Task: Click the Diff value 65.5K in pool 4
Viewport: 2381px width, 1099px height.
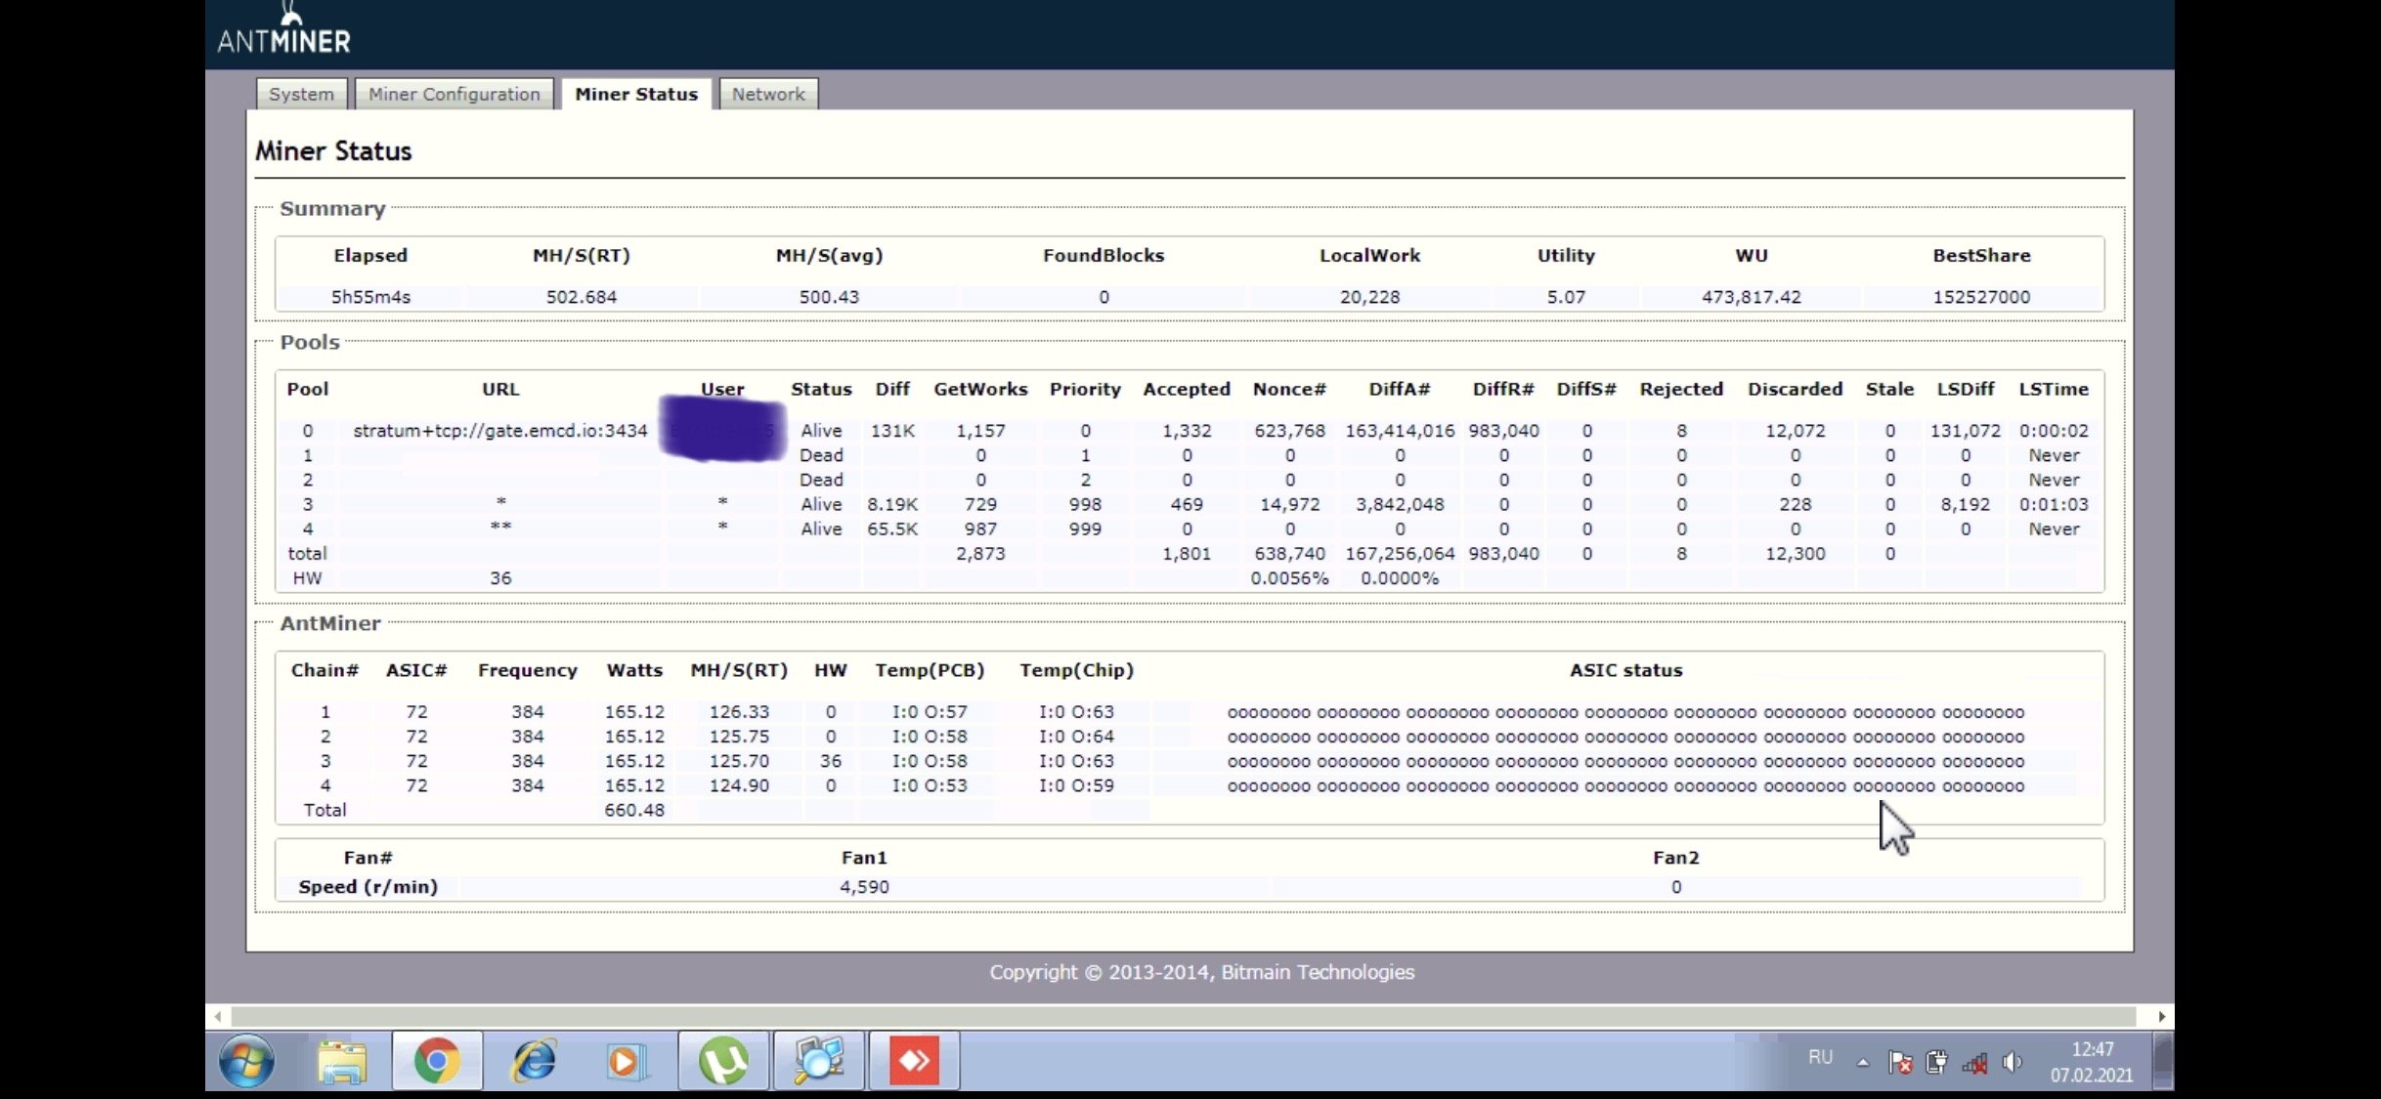Action: pyautogui.click(x=892, y=529)
